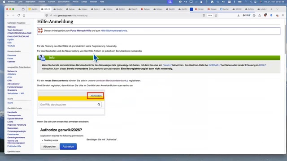Click the blue Info question-mark icon

[x=42, y=58]
